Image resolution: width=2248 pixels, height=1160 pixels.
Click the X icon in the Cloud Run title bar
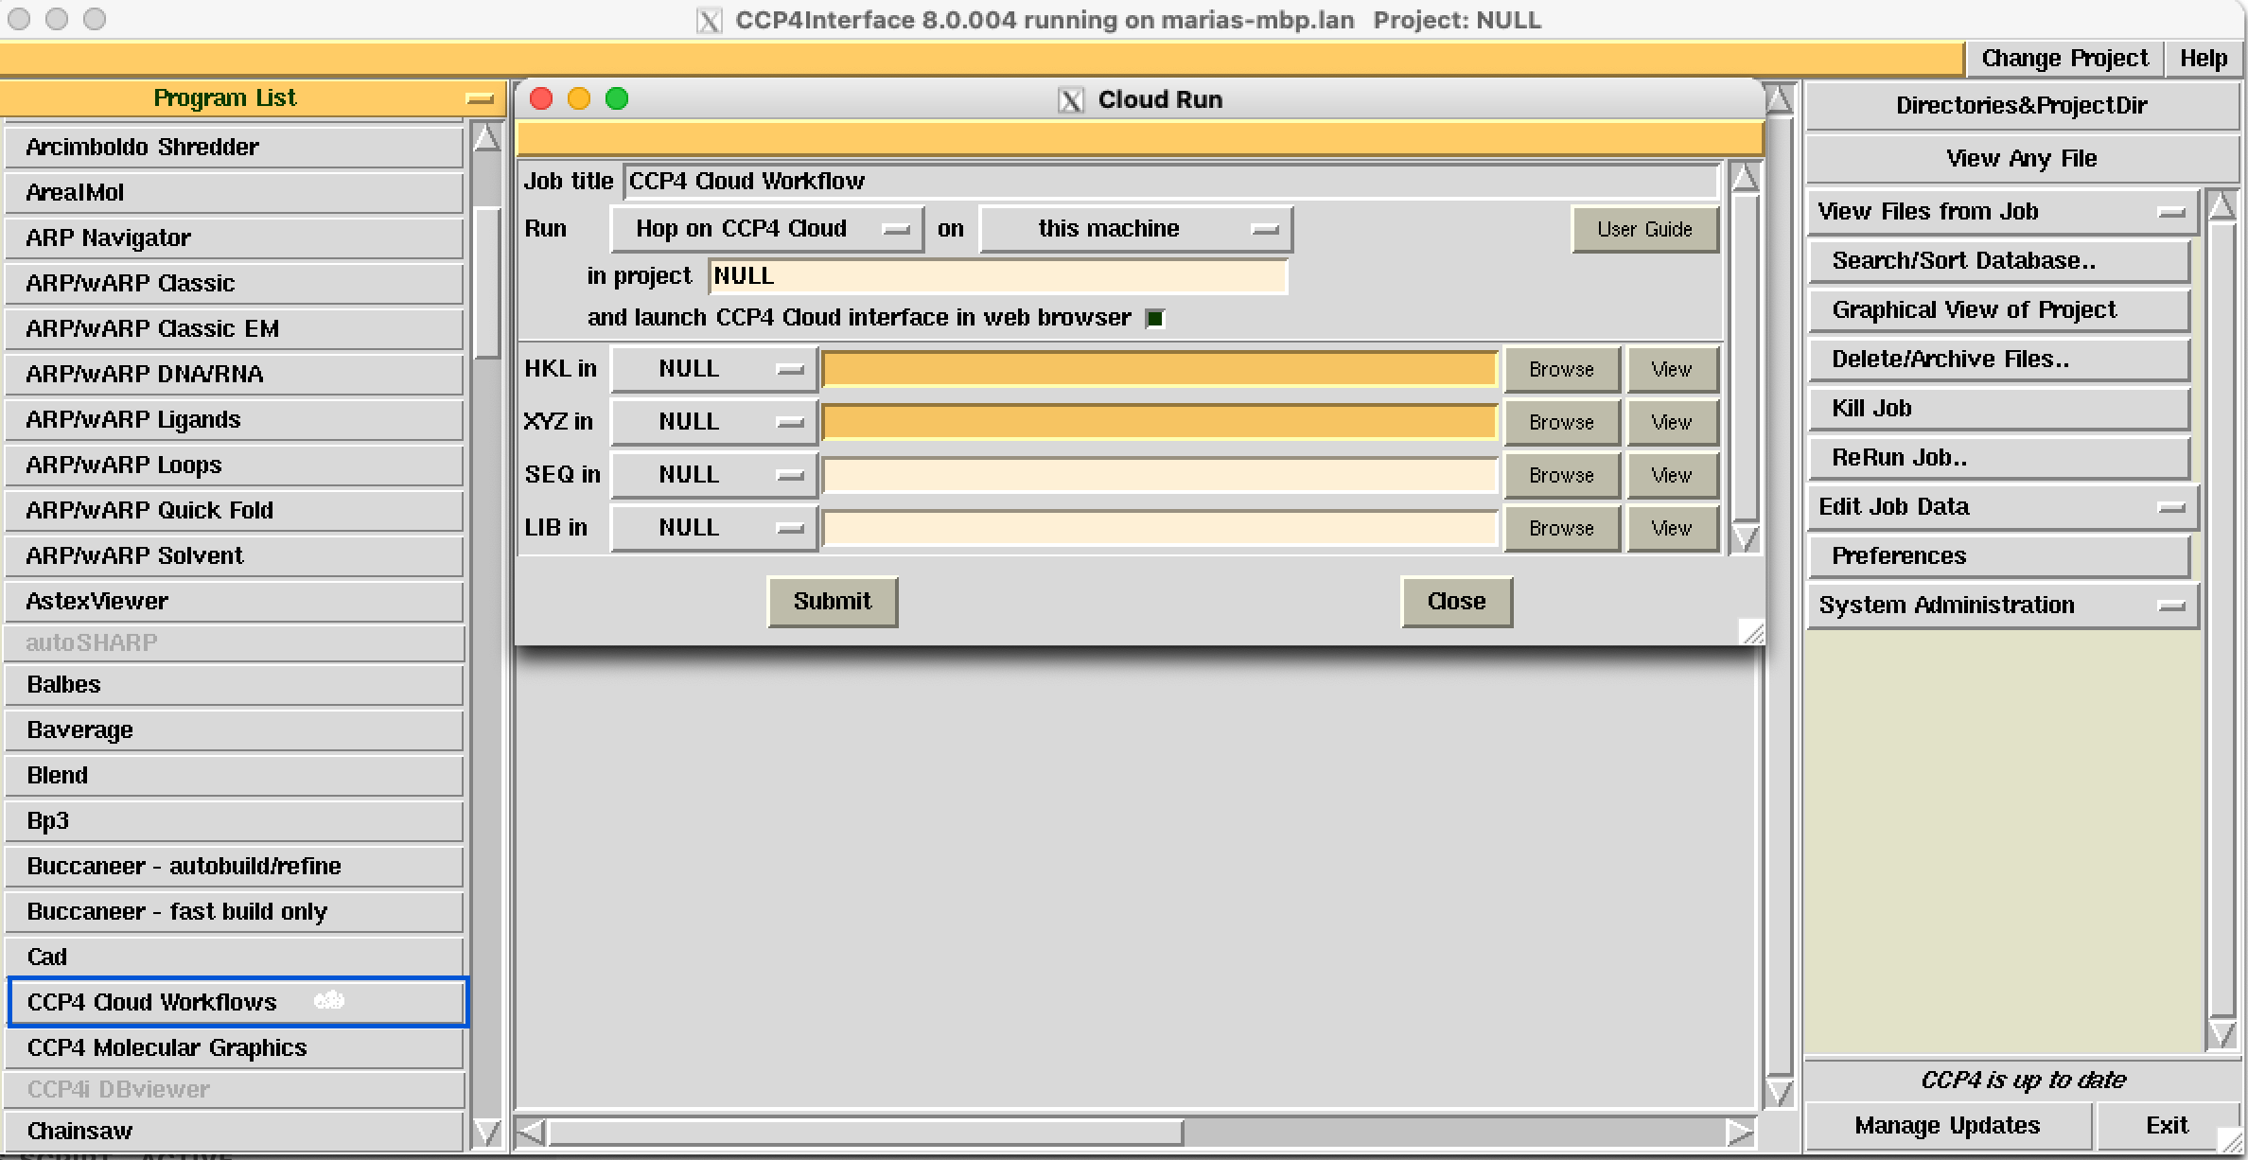click(x=1070, y=99)
